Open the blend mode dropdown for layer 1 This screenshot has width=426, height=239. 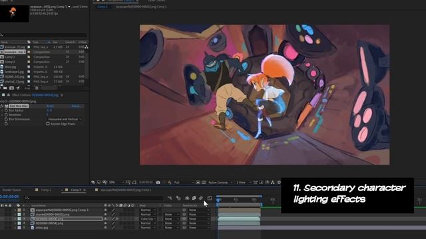148,210
